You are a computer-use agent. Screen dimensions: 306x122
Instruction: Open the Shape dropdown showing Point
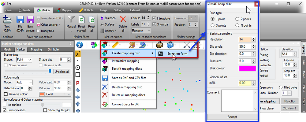point(24,60)
